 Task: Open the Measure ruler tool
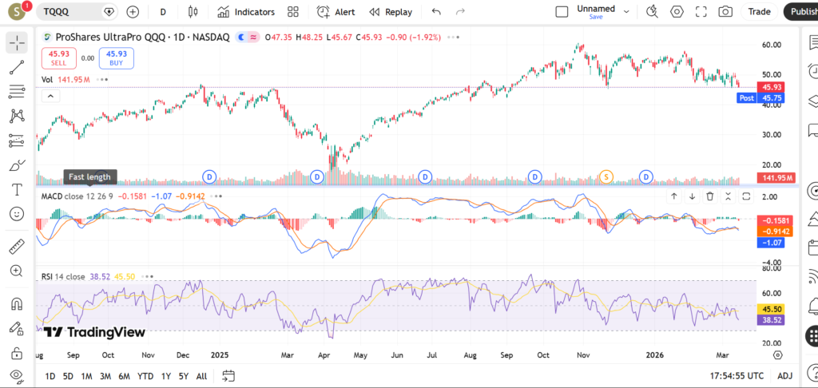pyautogui.click(x=17, y=247)
